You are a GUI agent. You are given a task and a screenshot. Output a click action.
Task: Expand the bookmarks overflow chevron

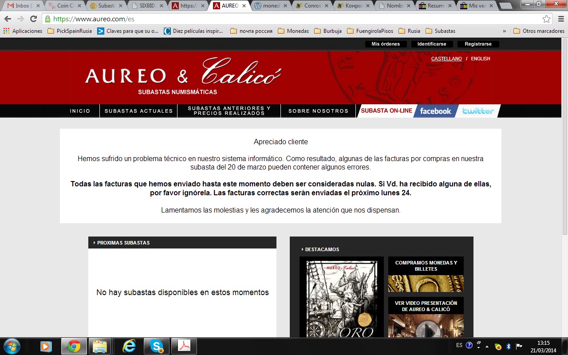click(504, 31)
